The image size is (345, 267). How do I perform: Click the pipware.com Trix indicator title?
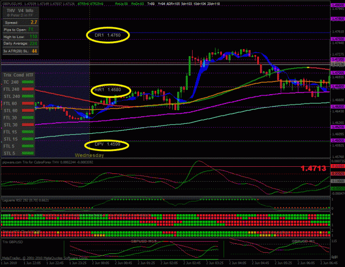point(47,162)
